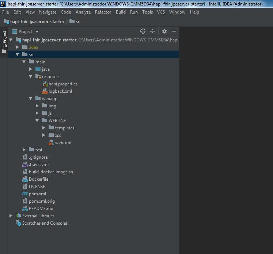Click hapi-fhir-jpaserver-starter breadcrumb
This screenshot has width=273, height=254.
(37, 22)
